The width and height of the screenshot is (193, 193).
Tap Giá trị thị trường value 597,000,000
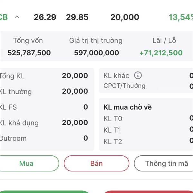96,53
